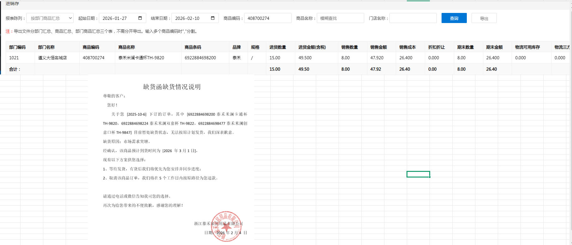Open the start date calendar picker icon
Screen dimensions: 572x245
(x=140, y=18)
